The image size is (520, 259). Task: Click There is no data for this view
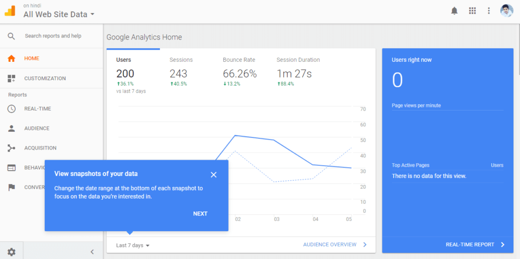point(429,176)
